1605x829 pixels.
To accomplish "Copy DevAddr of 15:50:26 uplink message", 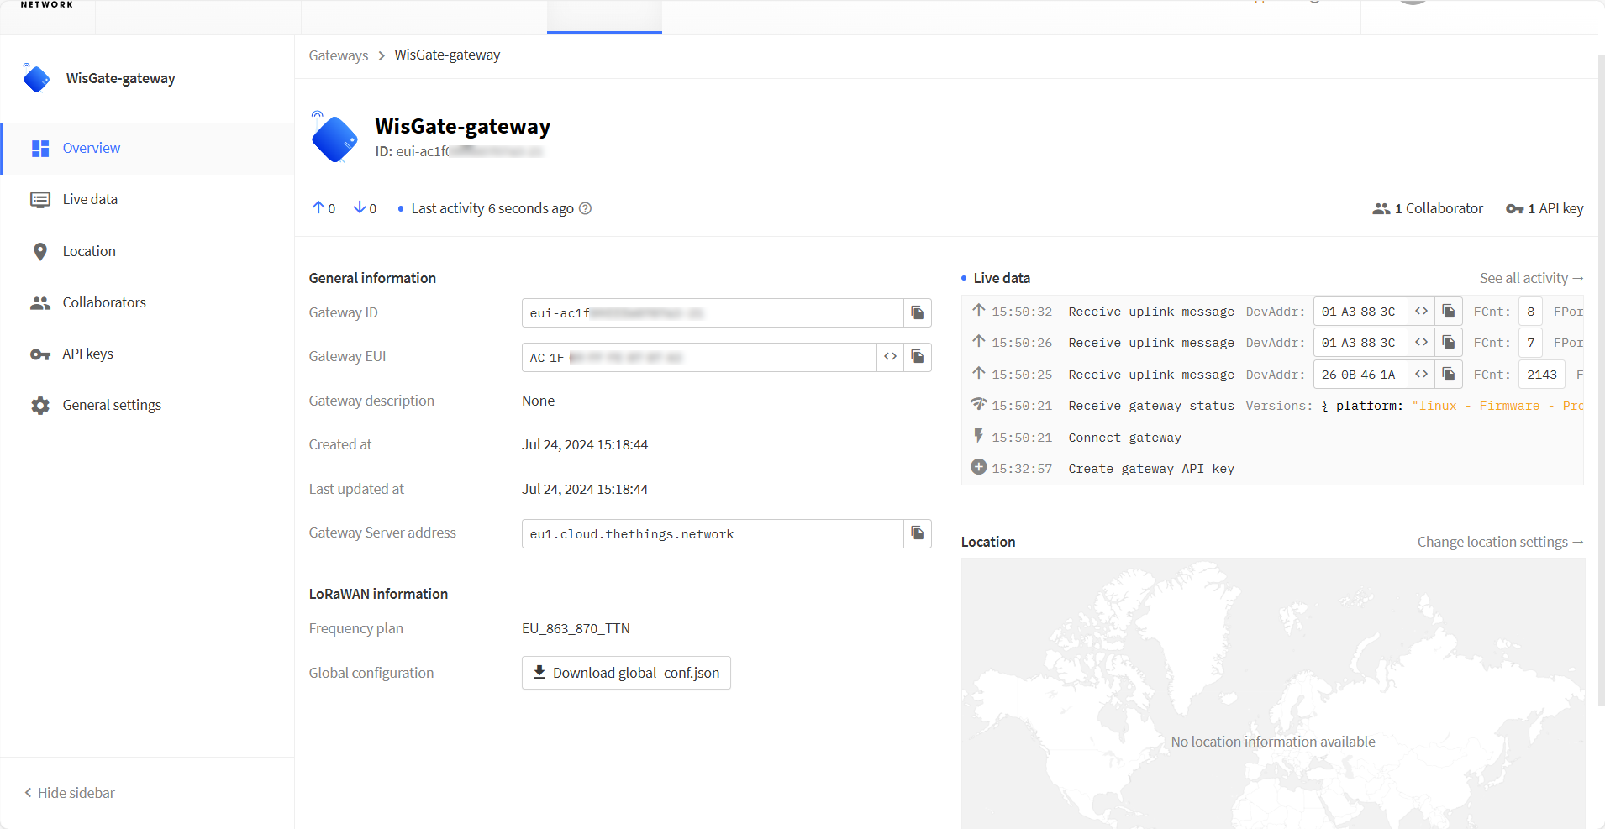I will tap(1449, 343).
